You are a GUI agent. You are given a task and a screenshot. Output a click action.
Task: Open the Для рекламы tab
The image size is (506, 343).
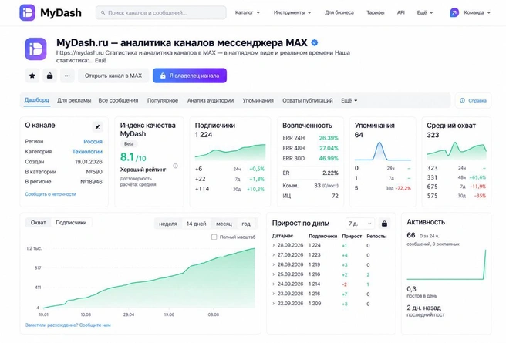coord(74,100)
